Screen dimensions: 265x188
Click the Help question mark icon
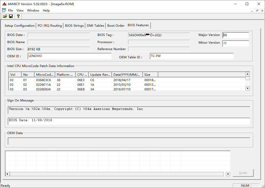[18, 16]
